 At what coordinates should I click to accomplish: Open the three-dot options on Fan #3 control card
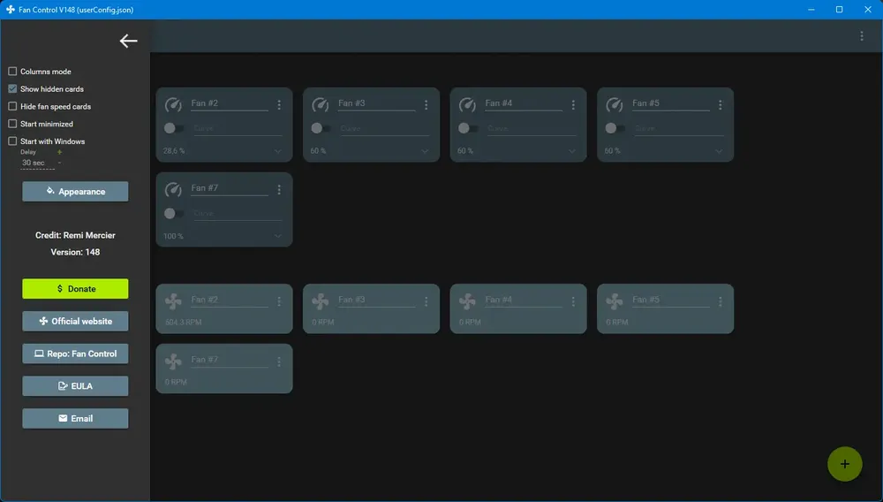[x=426, y=105]
